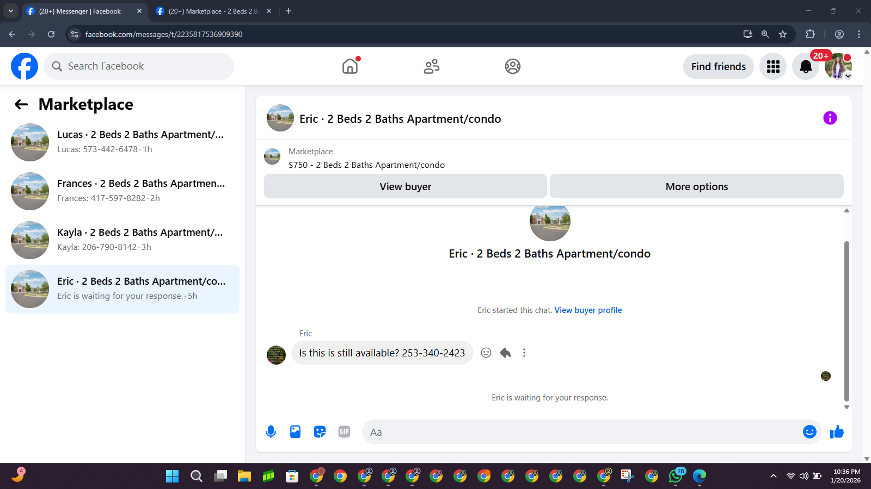Send a voice clip with microphone icon

271,432
